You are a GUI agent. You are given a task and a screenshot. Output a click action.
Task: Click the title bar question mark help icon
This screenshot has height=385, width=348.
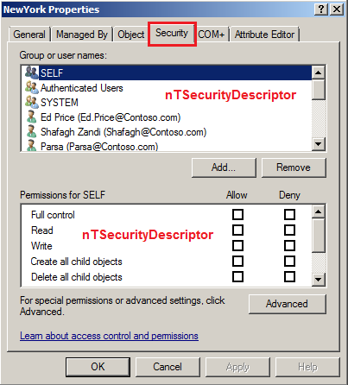tap(321, 9)
